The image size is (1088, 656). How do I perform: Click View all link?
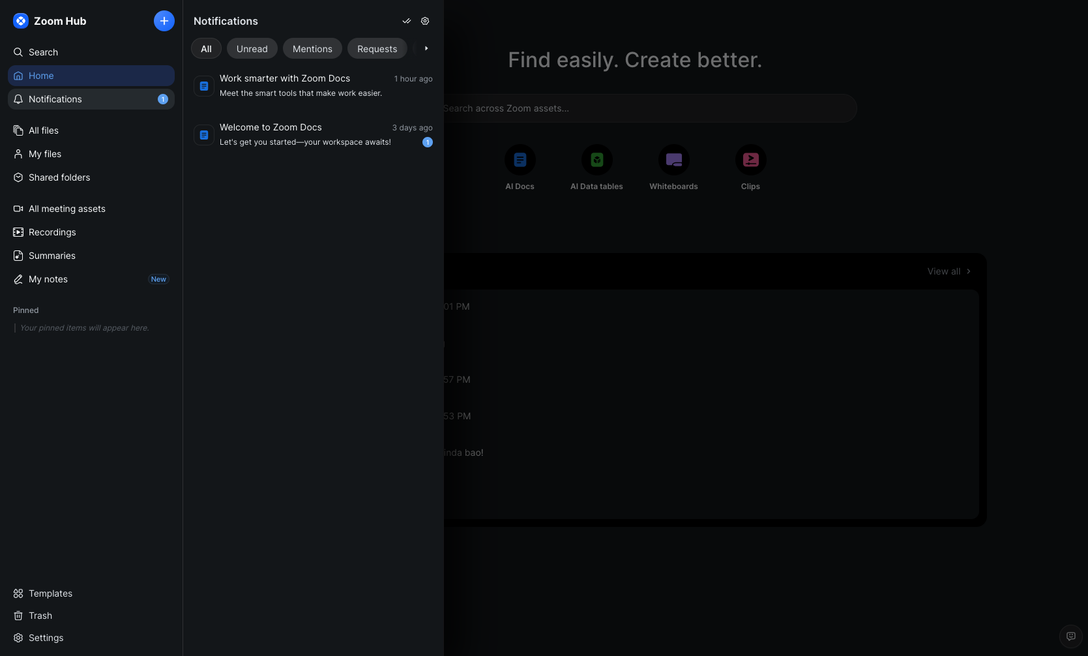click(x=949, y=271)
